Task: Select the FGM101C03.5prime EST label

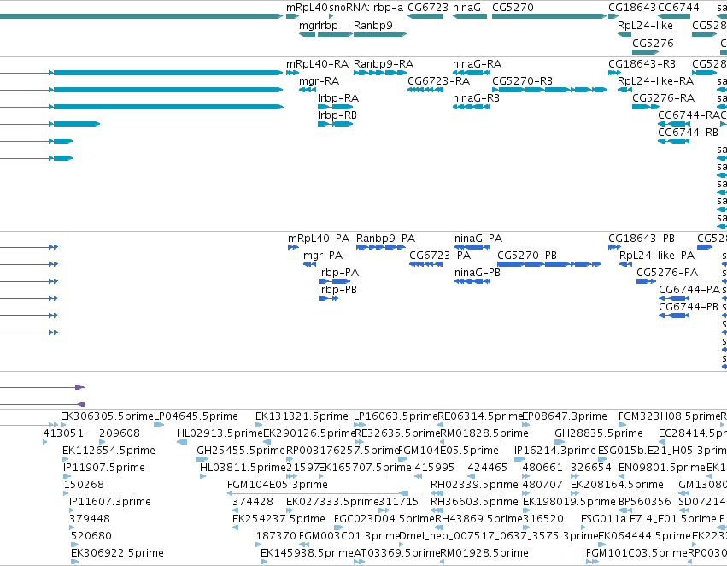Action: (636, 552)
